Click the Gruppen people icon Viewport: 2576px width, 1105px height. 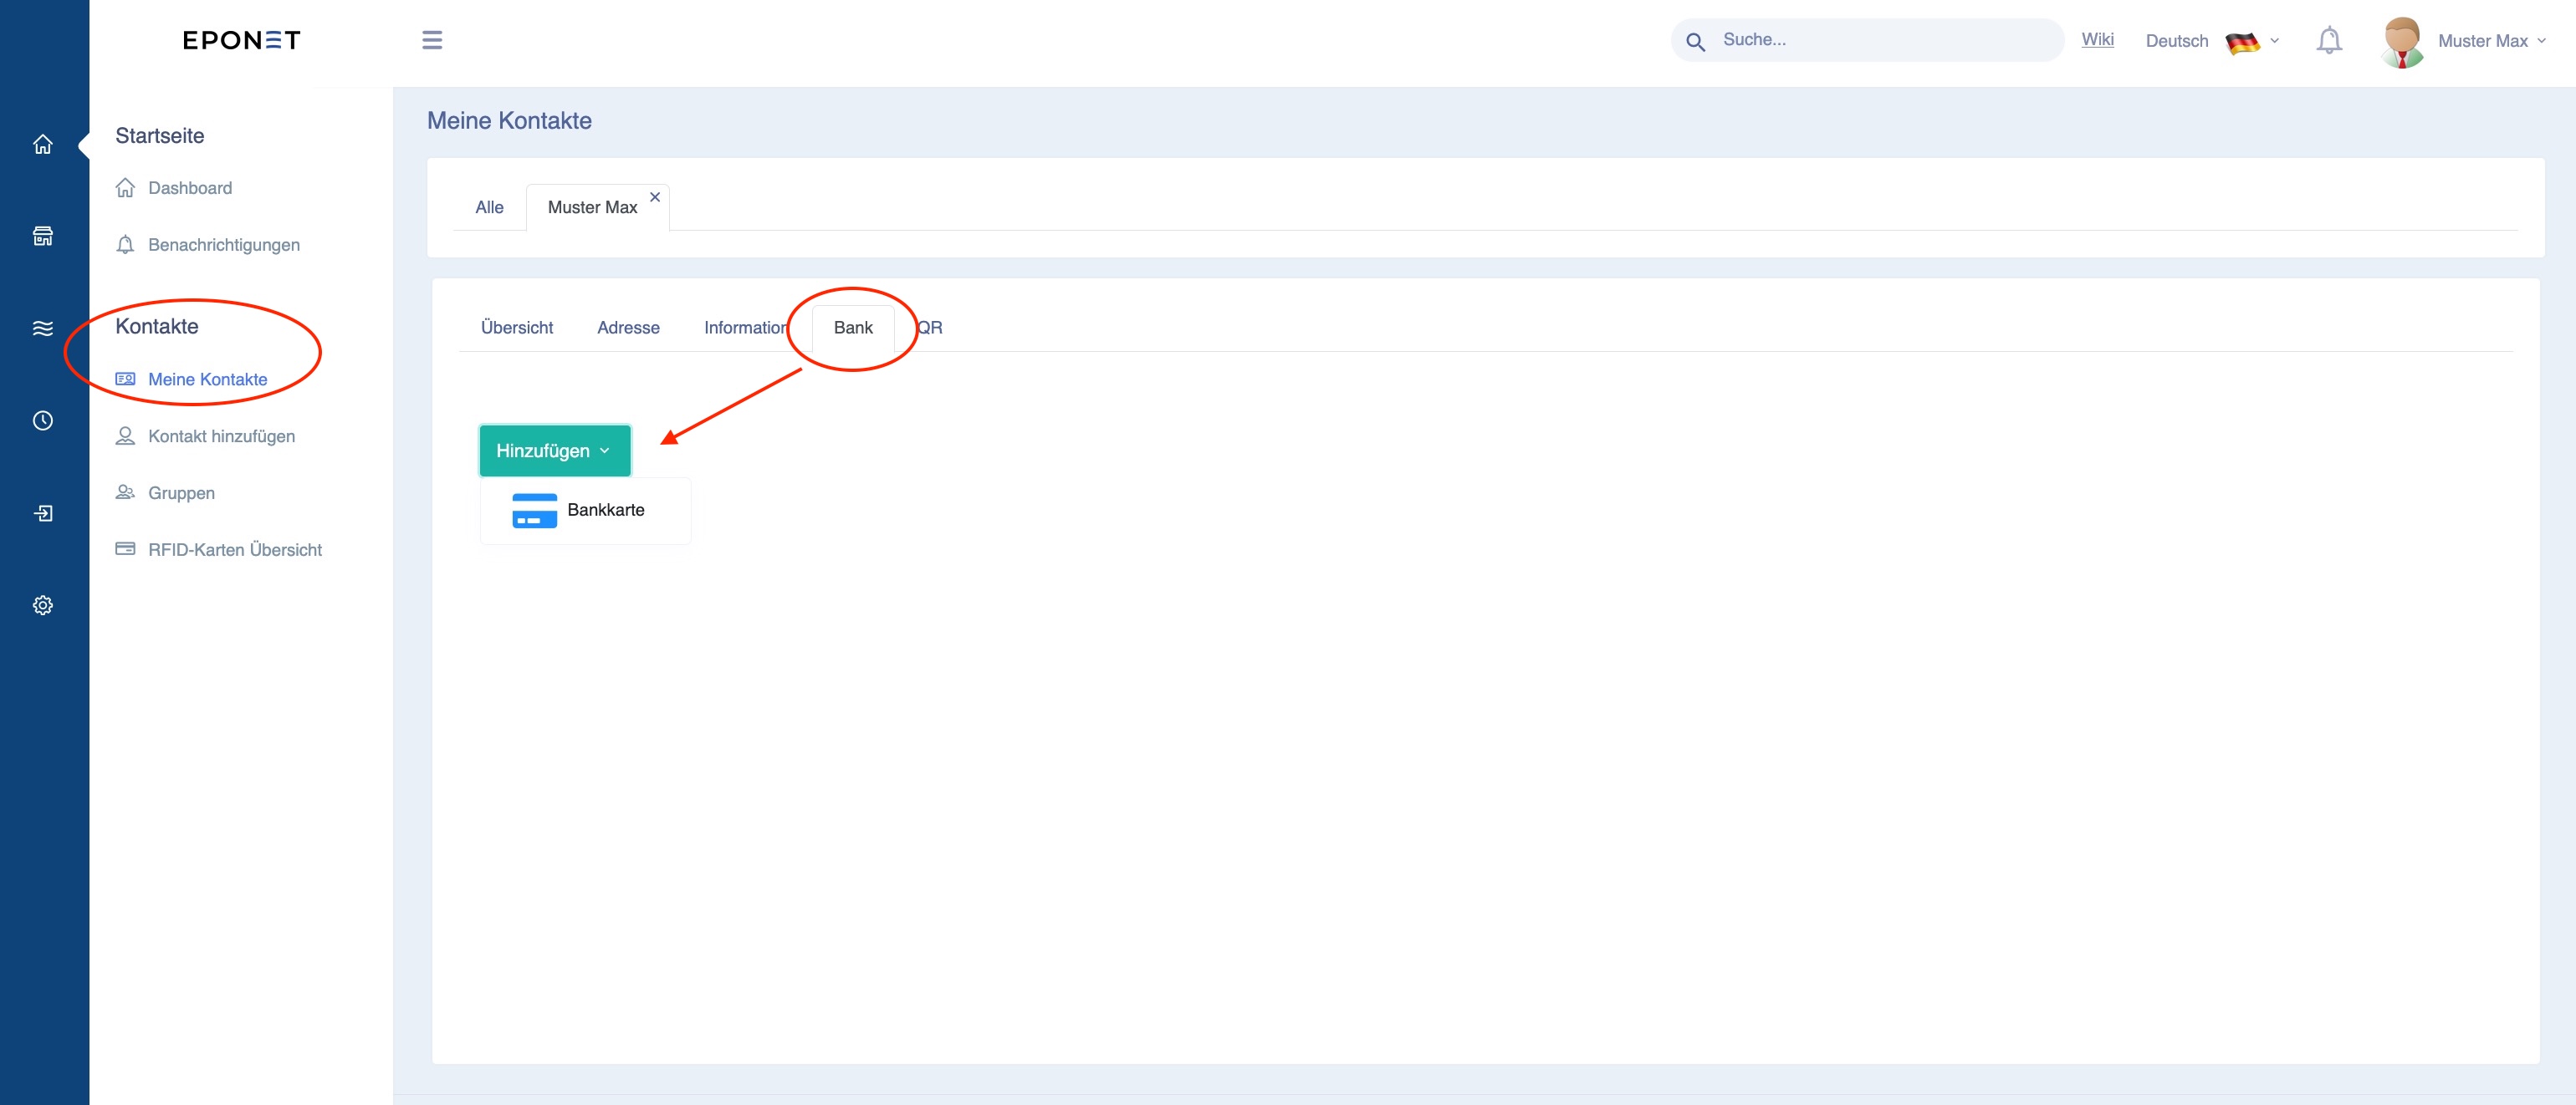tap(125, 492)
